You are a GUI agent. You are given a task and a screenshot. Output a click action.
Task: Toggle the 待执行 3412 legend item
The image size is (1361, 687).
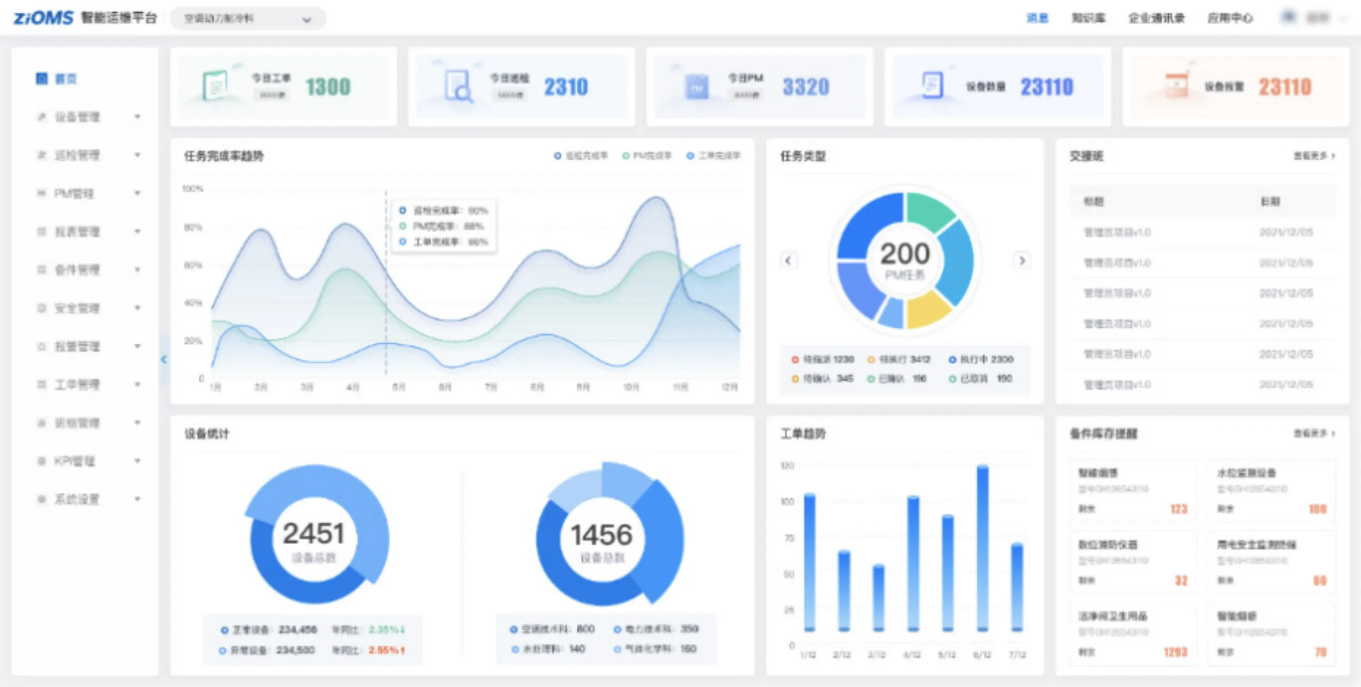click(x=899, y=360)
